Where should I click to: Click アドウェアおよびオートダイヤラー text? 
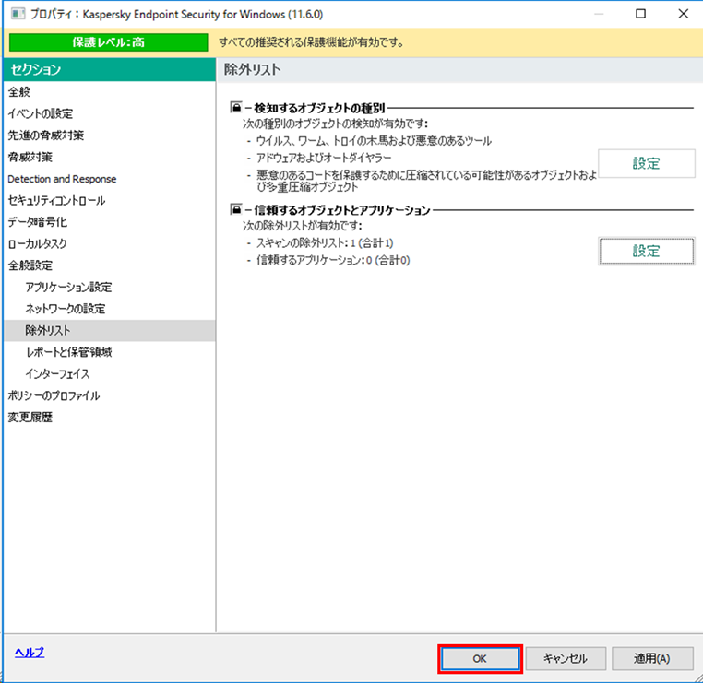point(324,158)
